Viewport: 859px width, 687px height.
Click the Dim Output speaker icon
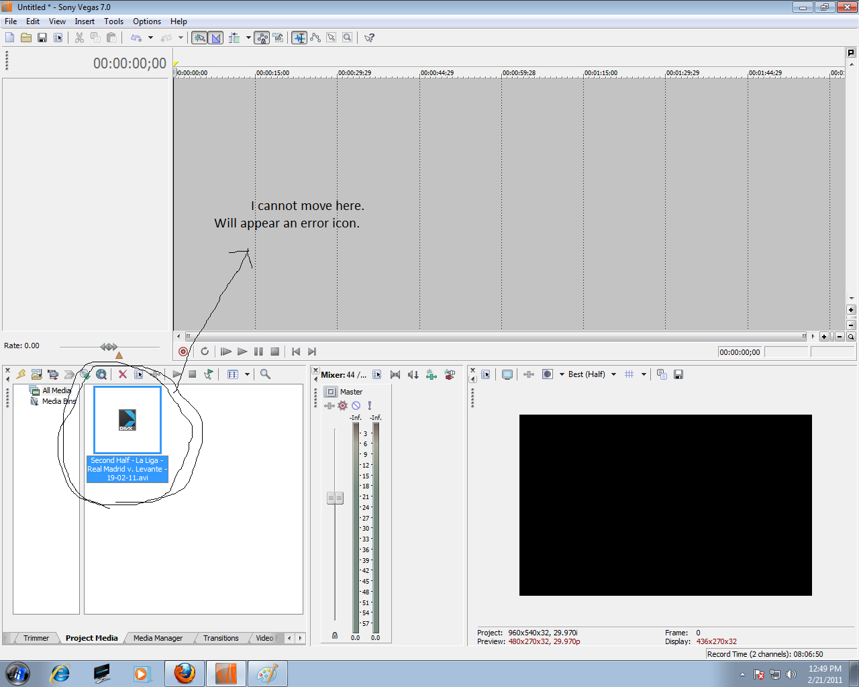click(413, 374)
